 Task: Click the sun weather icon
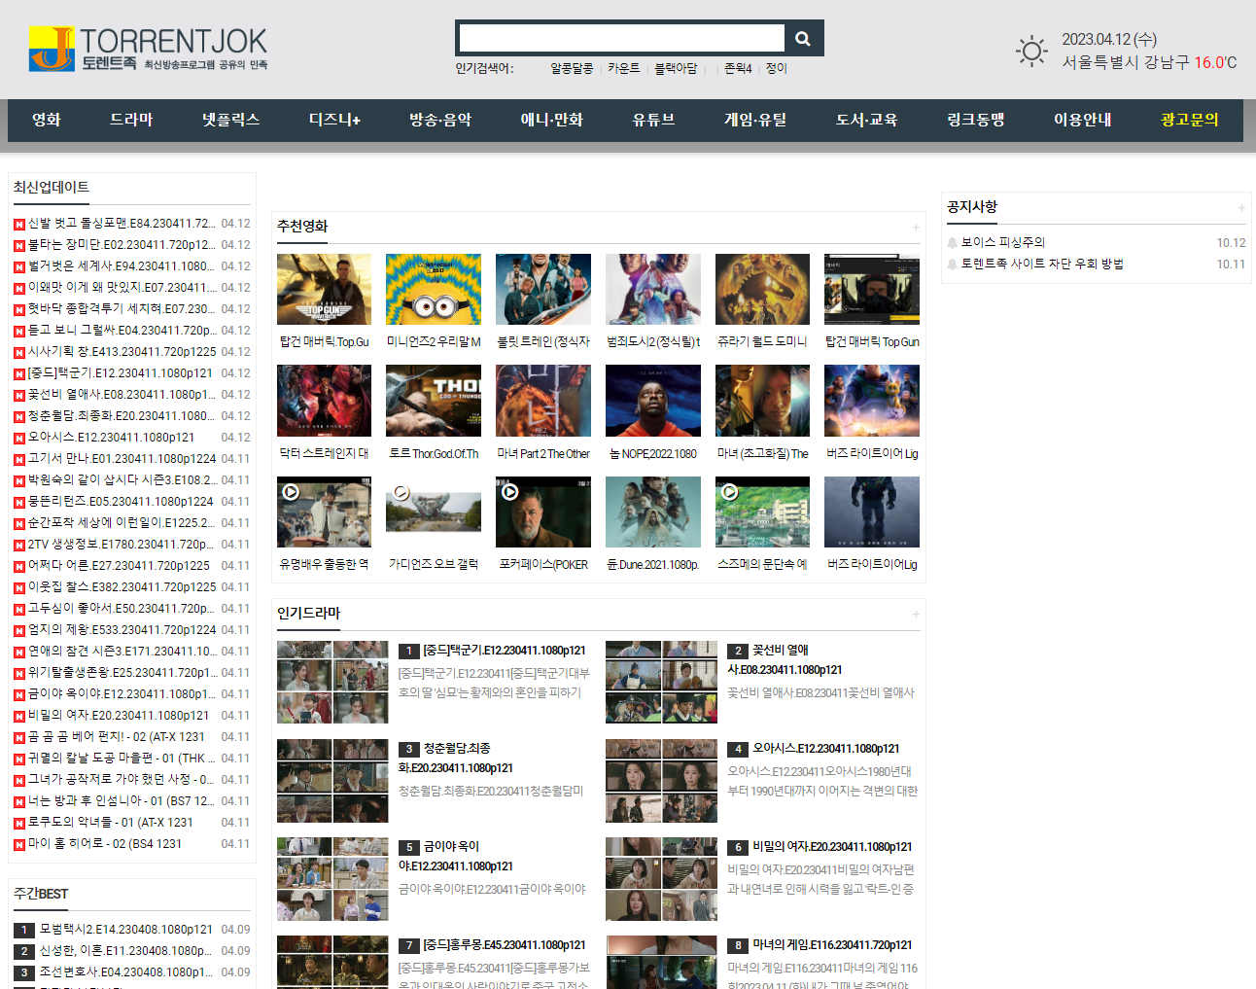click(x=1031, y=51)
